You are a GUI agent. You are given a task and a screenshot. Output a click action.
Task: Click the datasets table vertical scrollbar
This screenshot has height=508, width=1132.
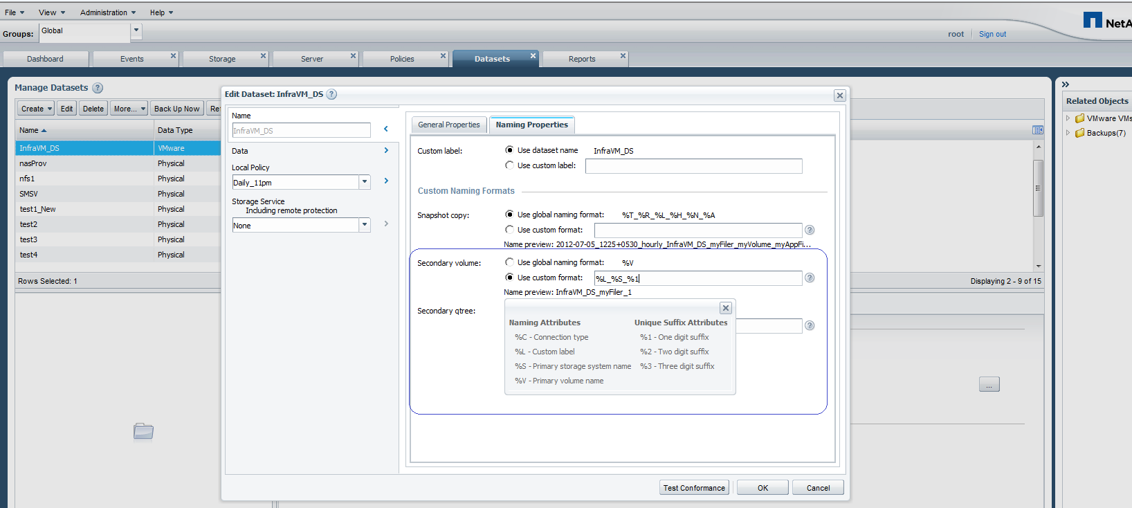pos(1038,188)
